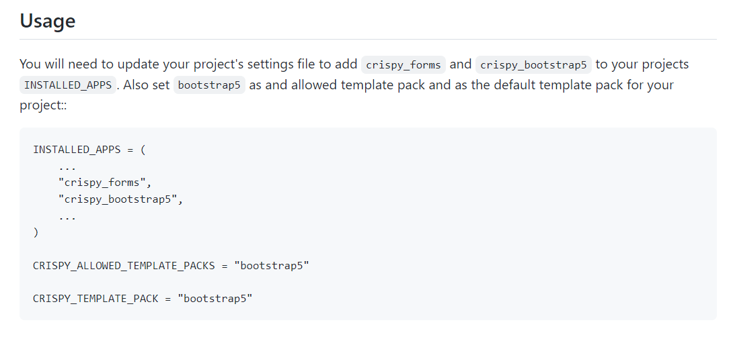Screen dimensions: 733x339
Task: Click "INSTALLED_APPS = (" line in code block
Action: tap(89, 149)
